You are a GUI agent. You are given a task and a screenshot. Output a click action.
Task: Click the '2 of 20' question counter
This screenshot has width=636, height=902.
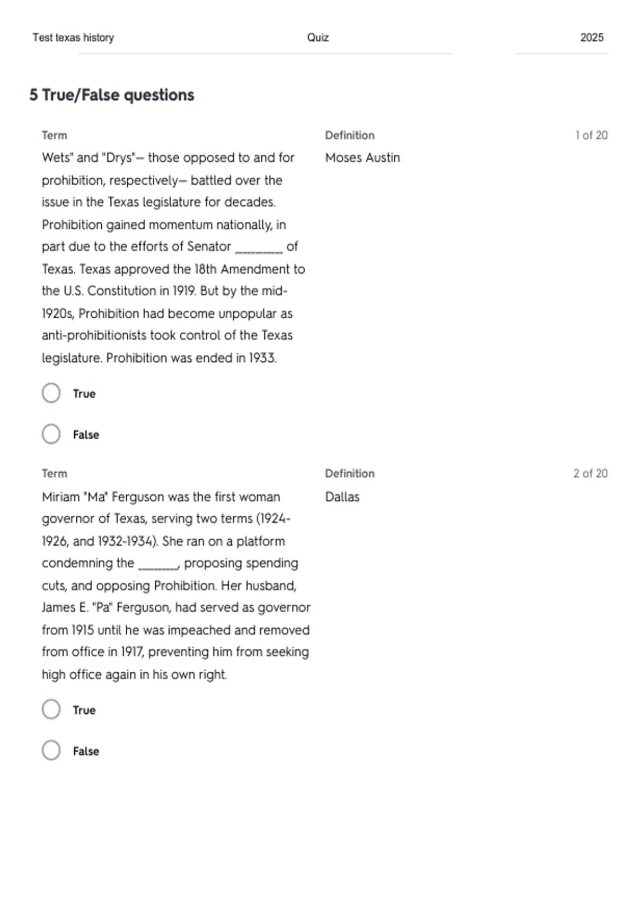click(x=590, y=473)
